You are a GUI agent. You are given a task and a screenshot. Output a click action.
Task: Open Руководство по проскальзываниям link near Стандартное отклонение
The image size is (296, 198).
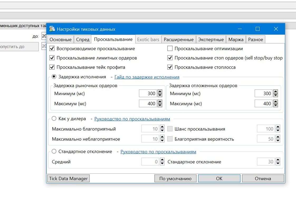pyautogui.click(x=158, y=152)
